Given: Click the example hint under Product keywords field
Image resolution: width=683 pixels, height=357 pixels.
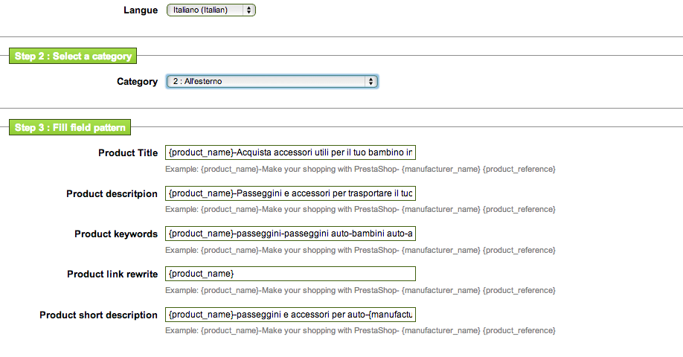Looking at the screenshot, I should [360, 250].
